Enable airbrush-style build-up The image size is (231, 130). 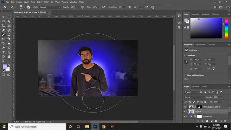tap(104, 7)
